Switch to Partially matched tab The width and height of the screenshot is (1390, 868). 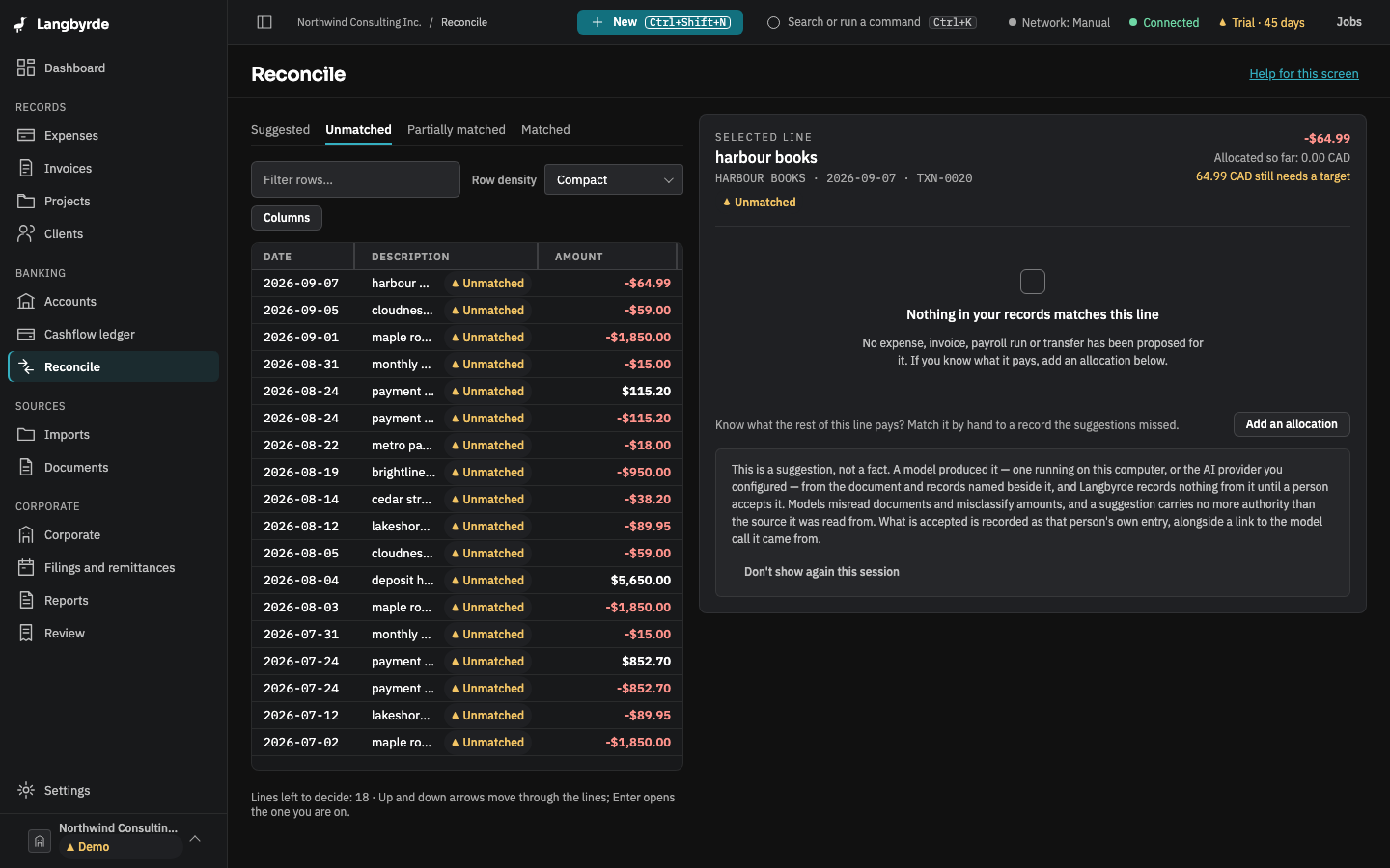pos(457,130)
